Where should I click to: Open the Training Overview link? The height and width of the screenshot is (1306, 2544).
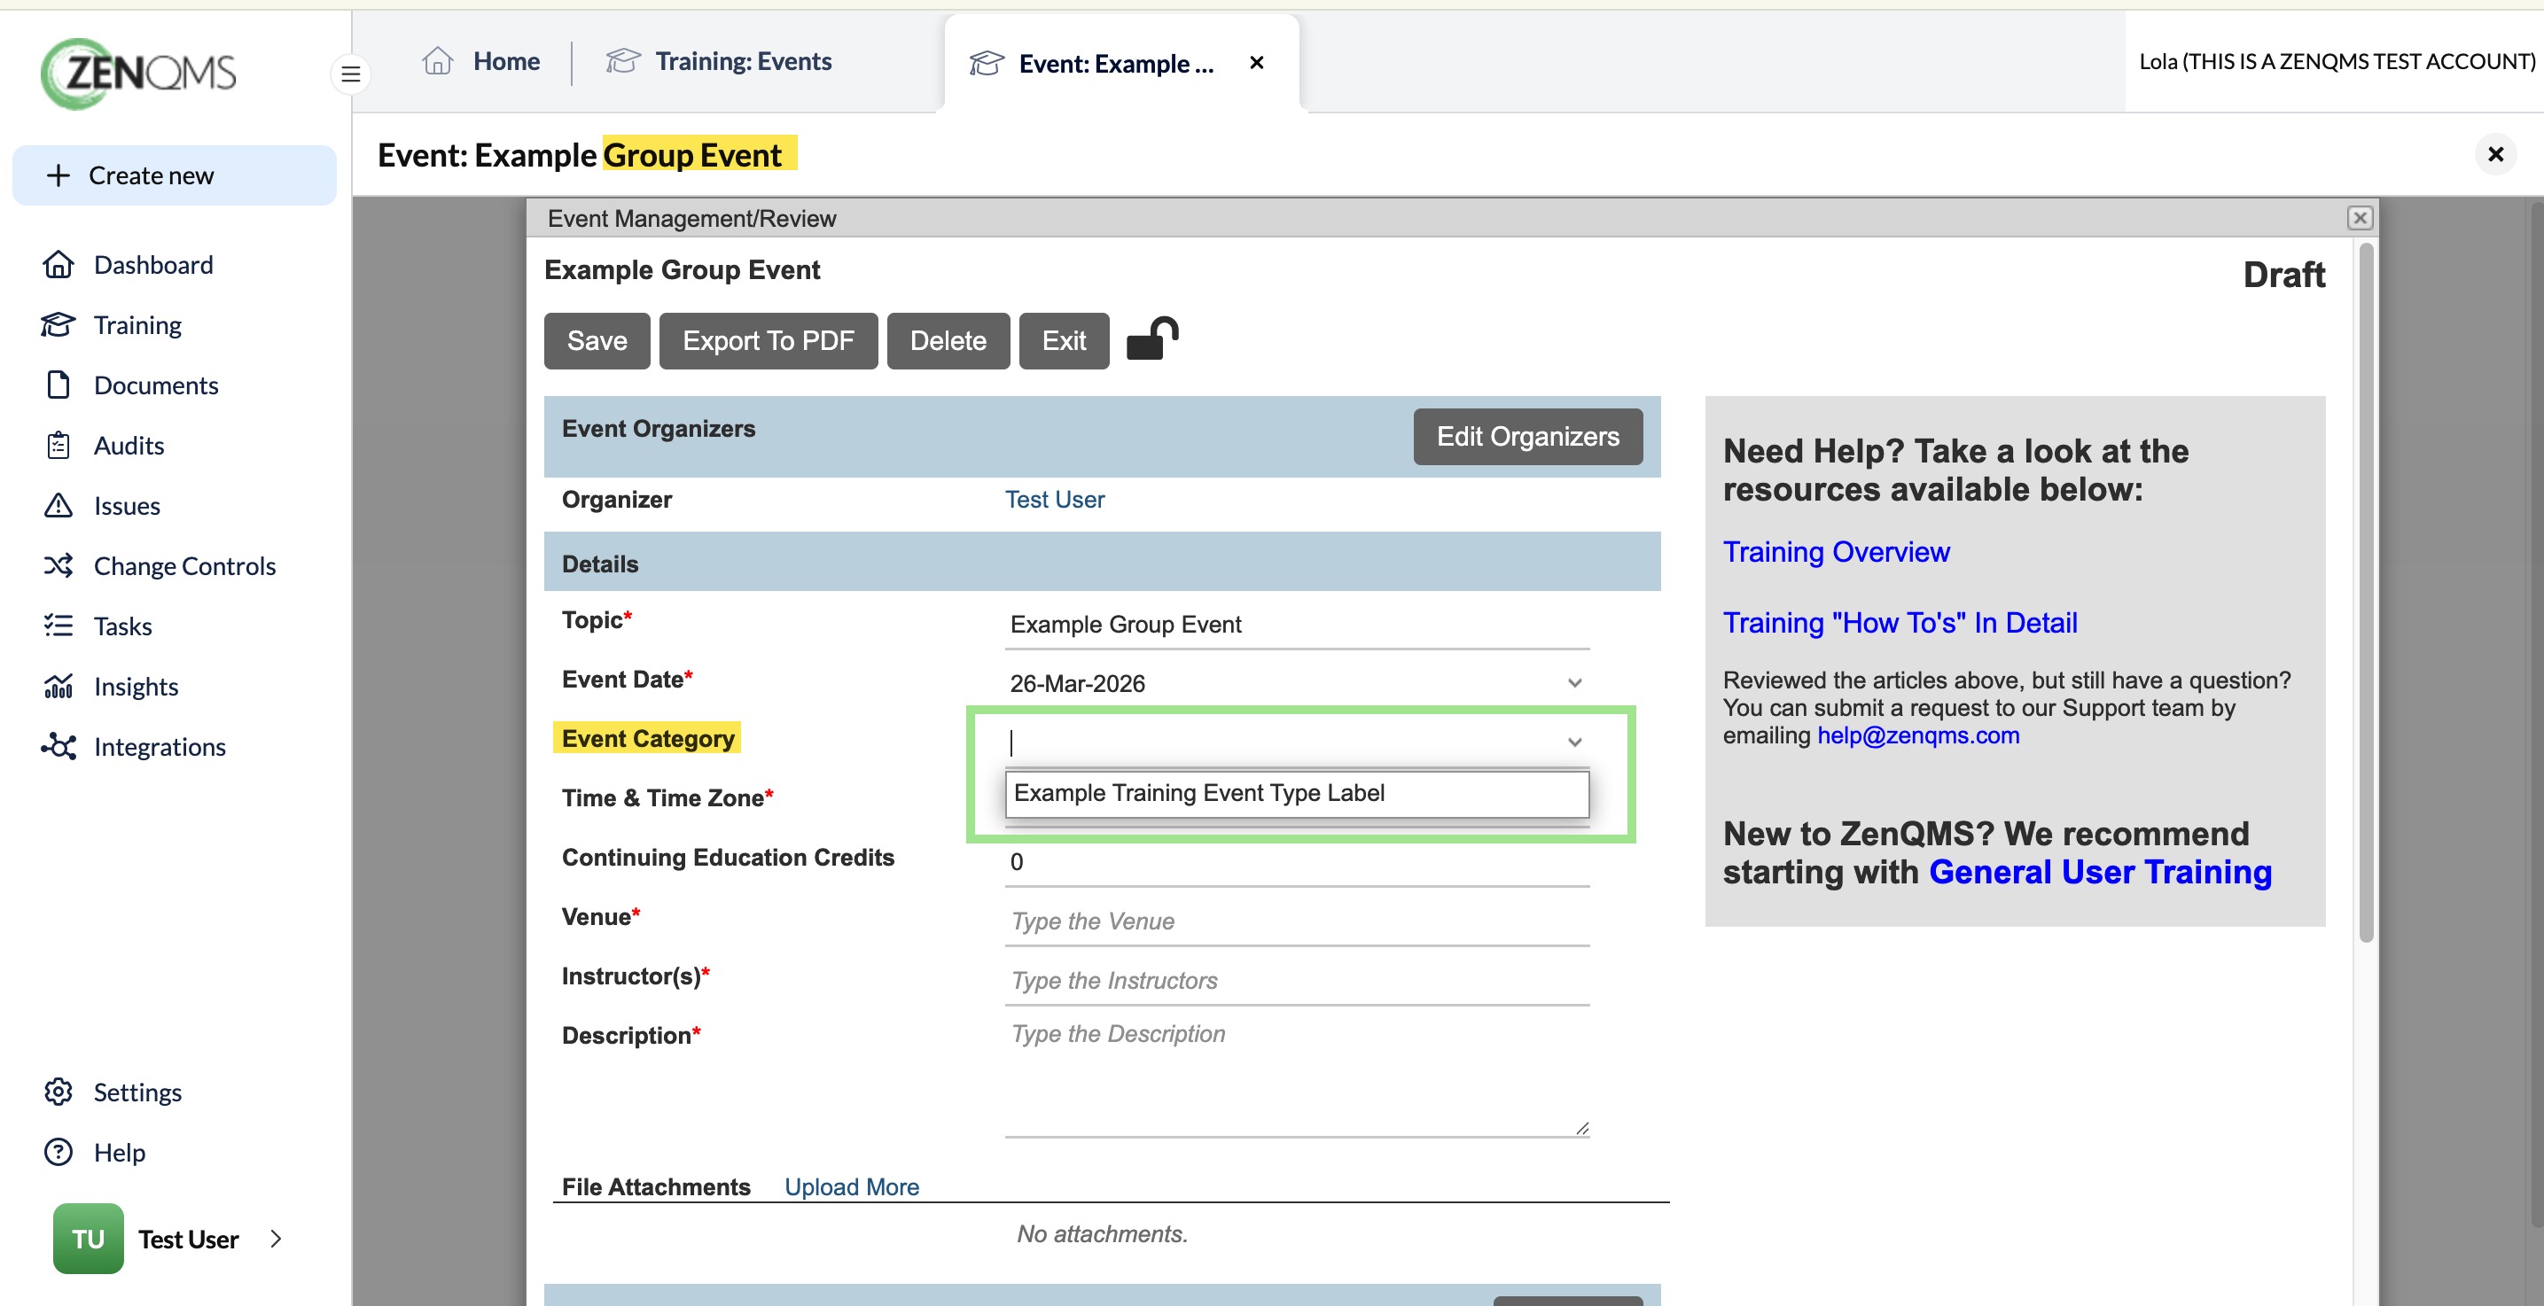(1836, 552)
